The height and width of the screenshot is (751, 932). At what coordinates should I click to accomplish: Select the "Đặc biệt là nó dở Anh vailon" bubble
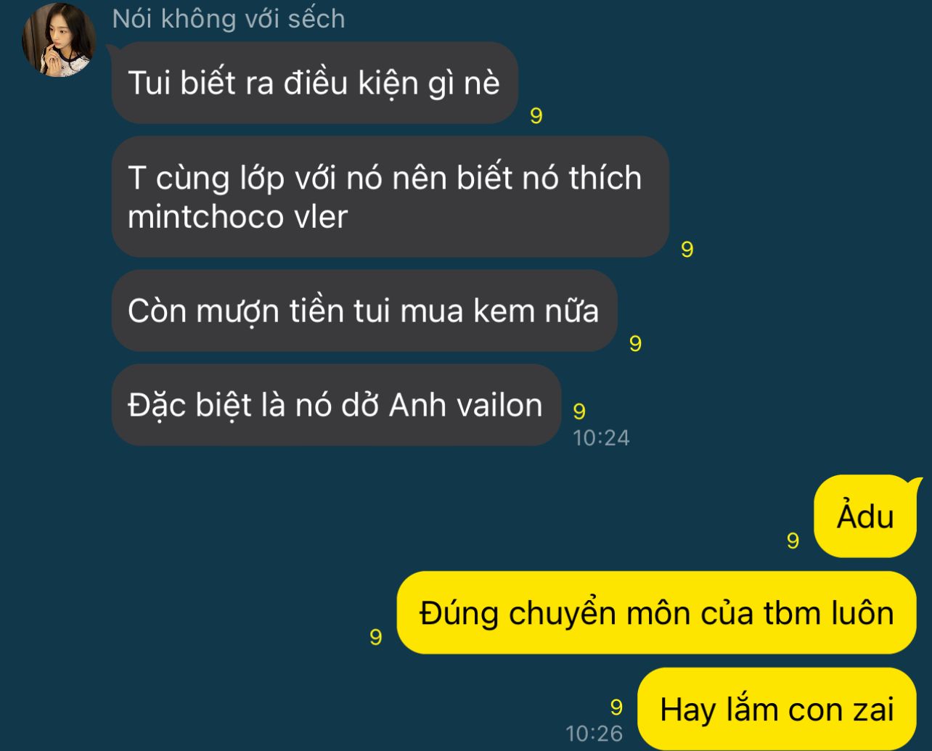pyautogui.click(x=336, y=405)
